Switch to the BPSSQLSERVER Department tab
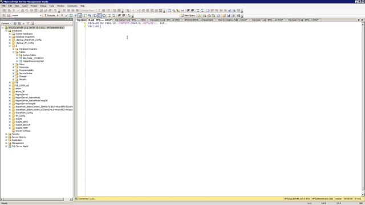Image resolution: width=365 pixels, height=205 pixels. point(198,20)
